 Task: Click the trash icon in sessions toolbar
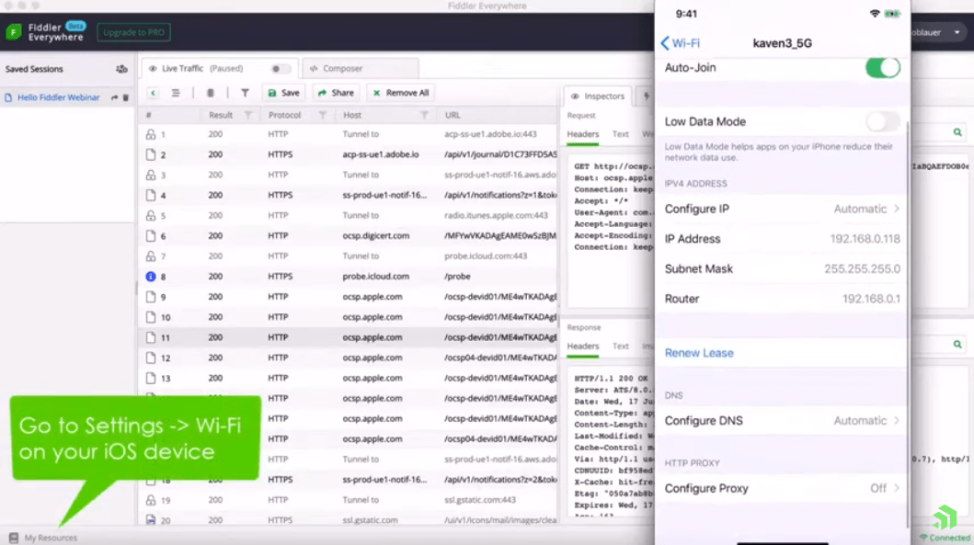coord(211,93)
